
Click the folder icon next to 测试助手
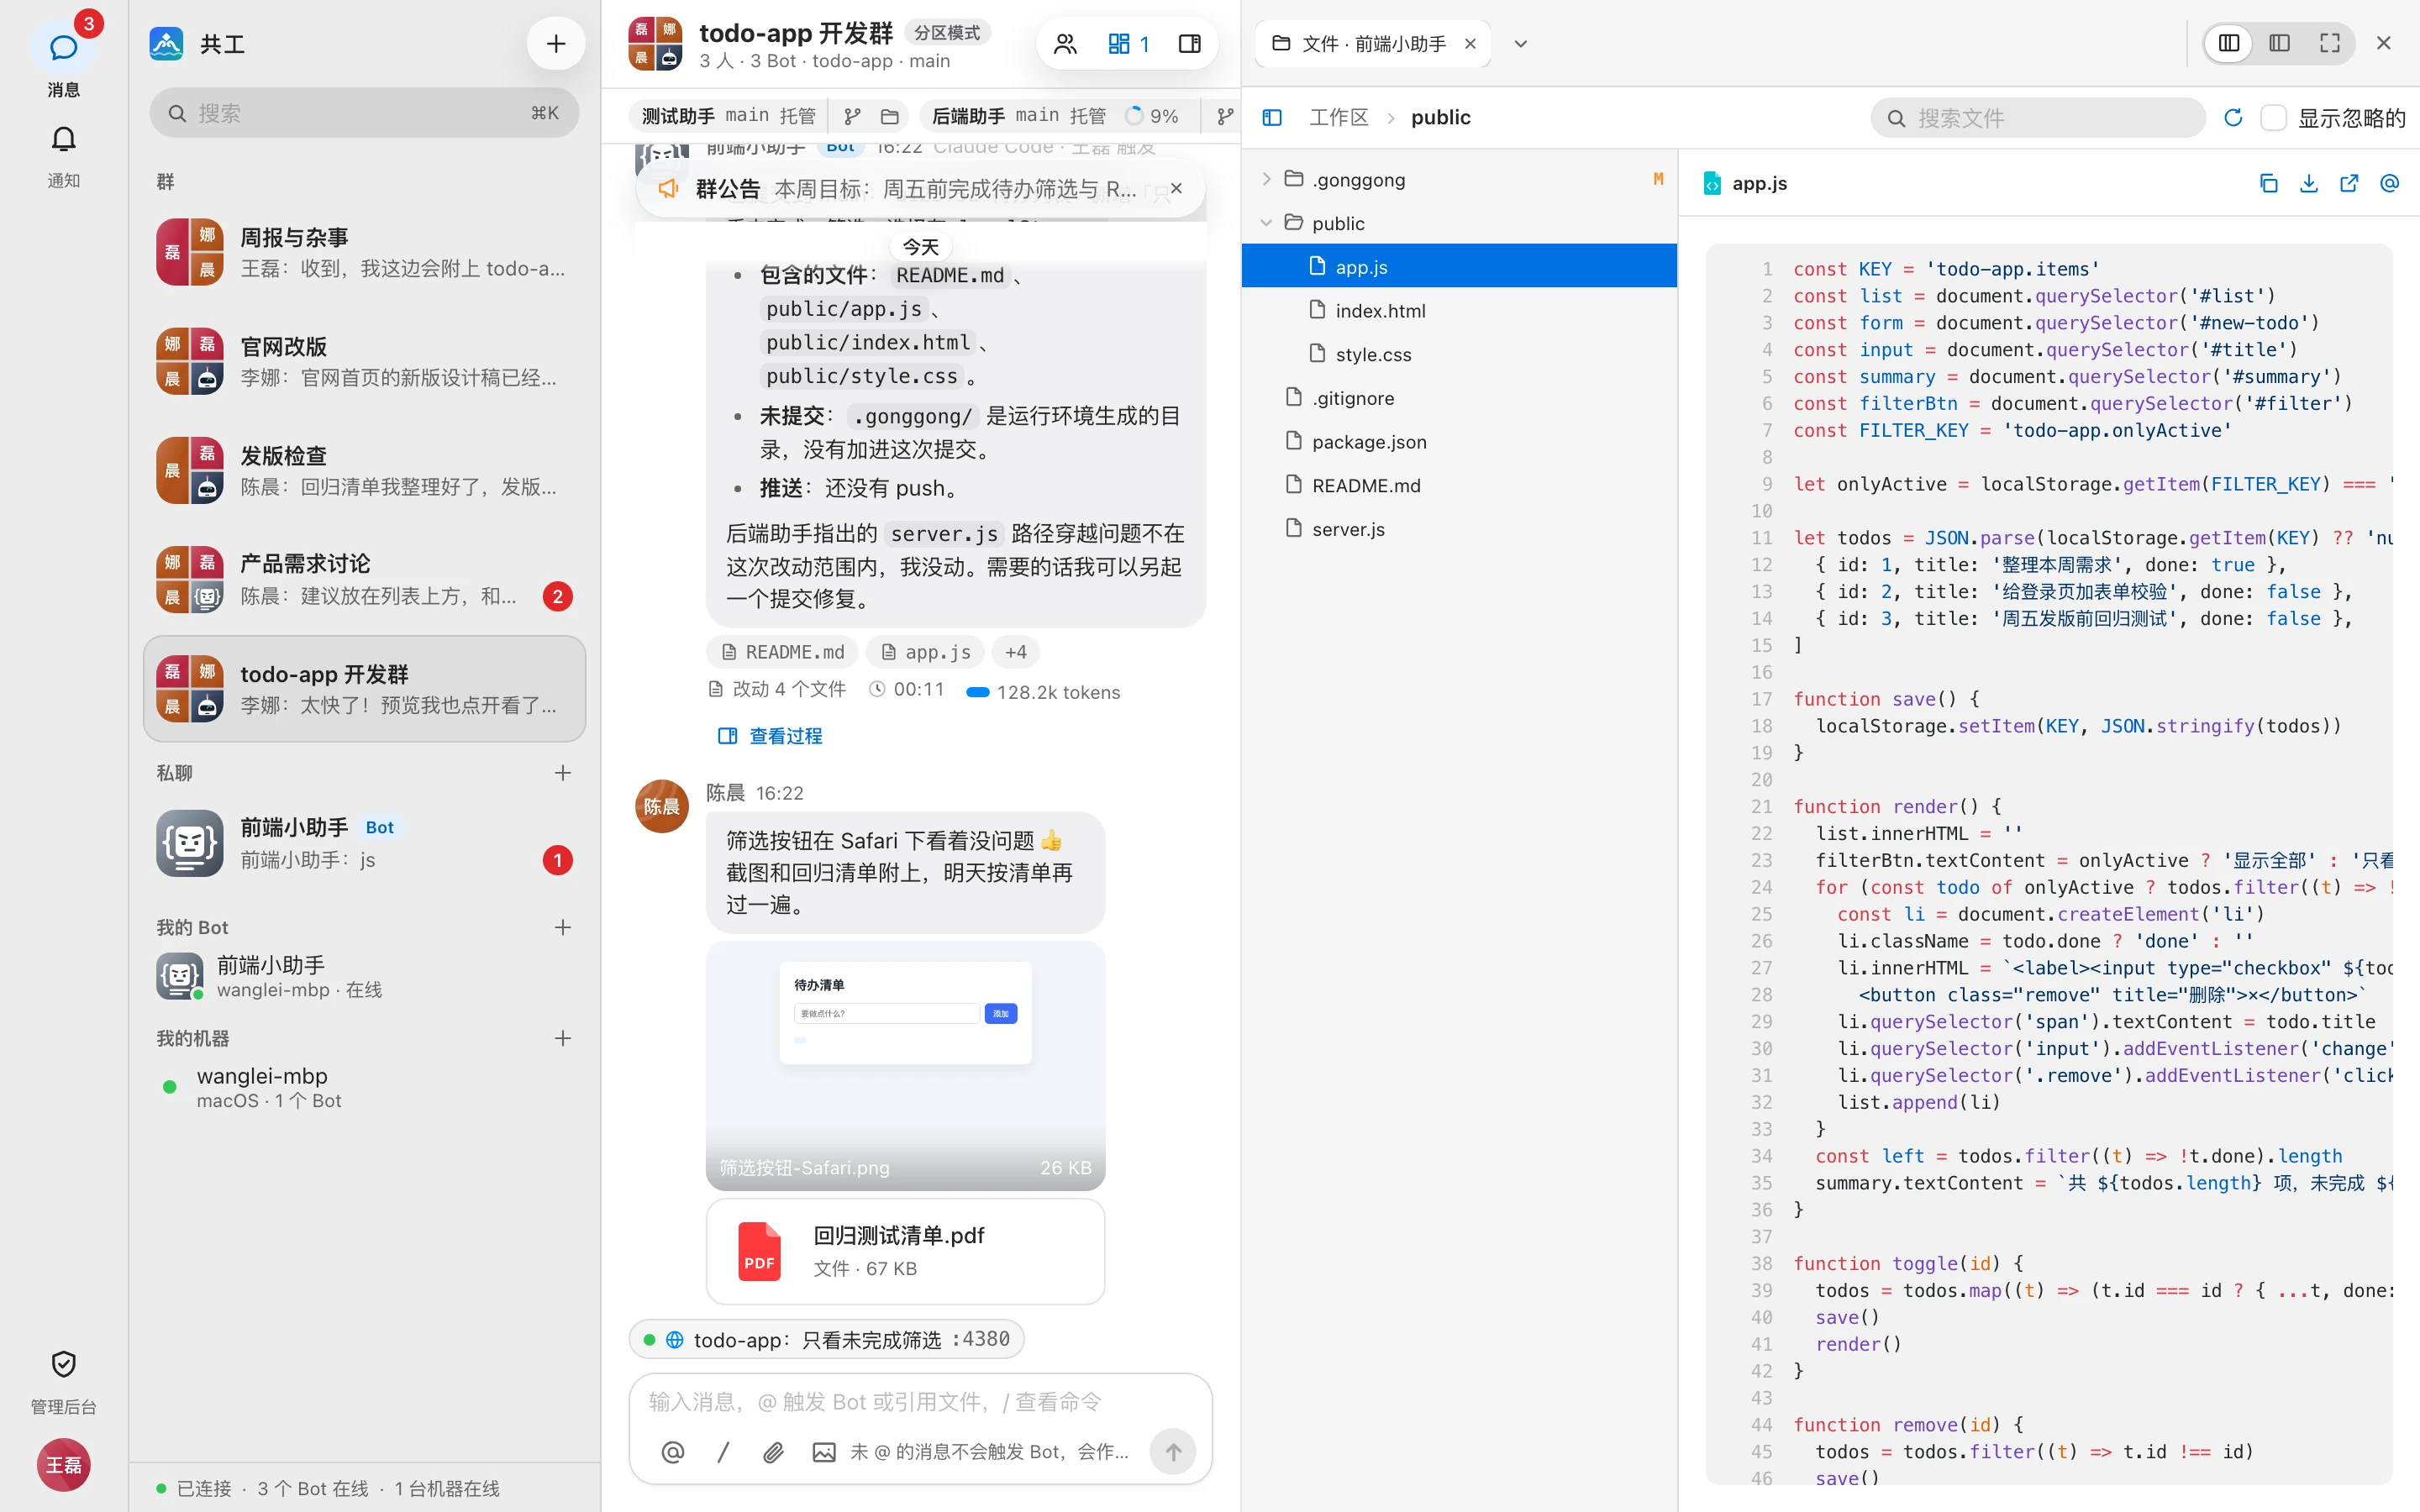[x=890, y=116]
